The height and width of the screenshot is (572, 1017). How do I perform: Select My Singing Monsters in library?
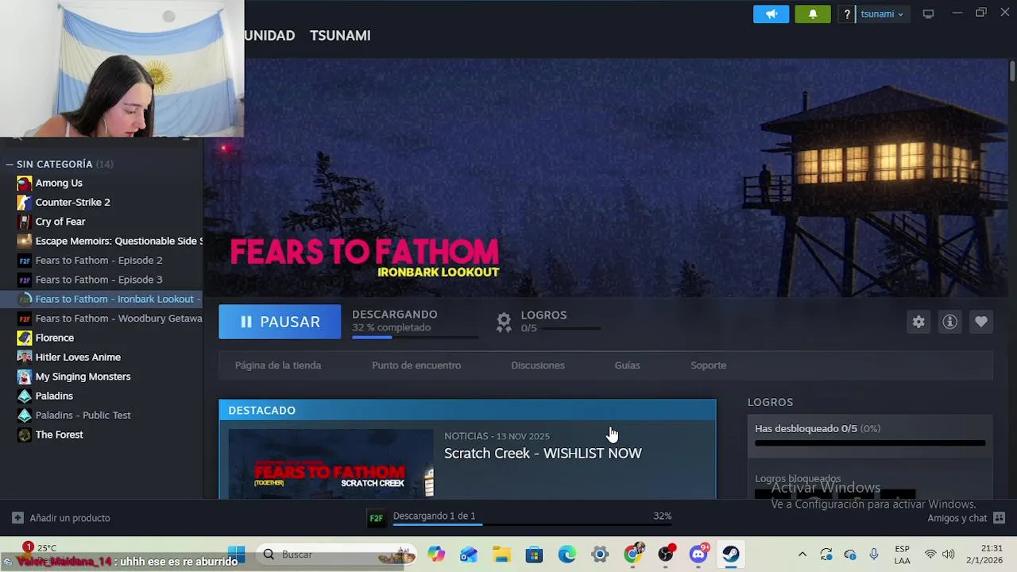(83, 377)
